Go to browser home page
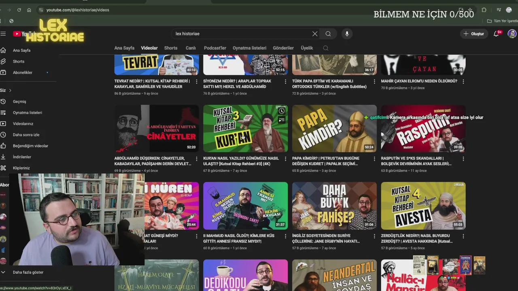Image resolution: width=518 pixels, height=291 pixels. [x=29, y=10]
